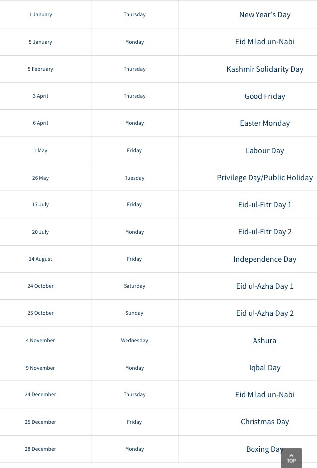This screenshot has width=317, height=468.
Task: Click the Wednesday day cell
Action: click(x=134, y=341)
